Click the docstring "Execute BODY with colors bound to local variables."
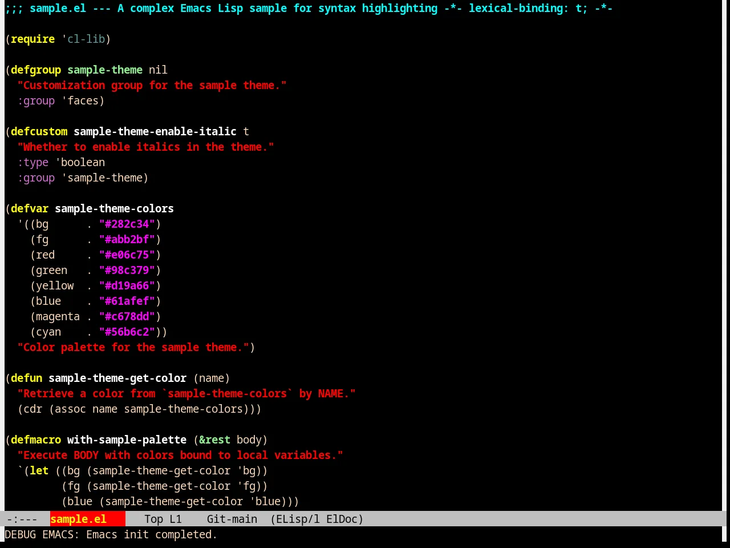730x548 pixels. [180, 455]
